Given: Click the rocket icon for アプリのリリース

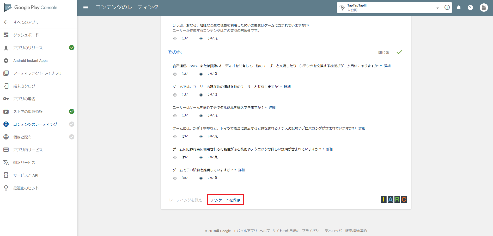Looking at the screenshot, I should coord(6,48).
